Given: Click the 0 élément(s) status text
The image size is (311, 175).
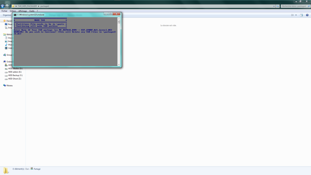Looking at the screenshot, I should (x=19, y=169).
